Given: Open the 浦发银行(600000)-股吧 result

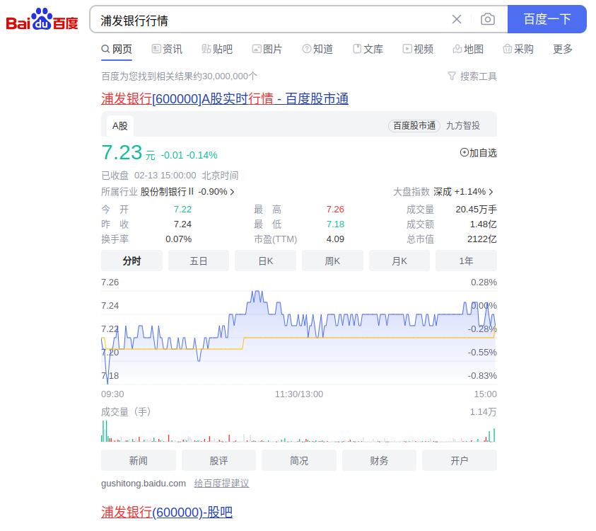Looking at the screenshot, I should coord(166,513).
